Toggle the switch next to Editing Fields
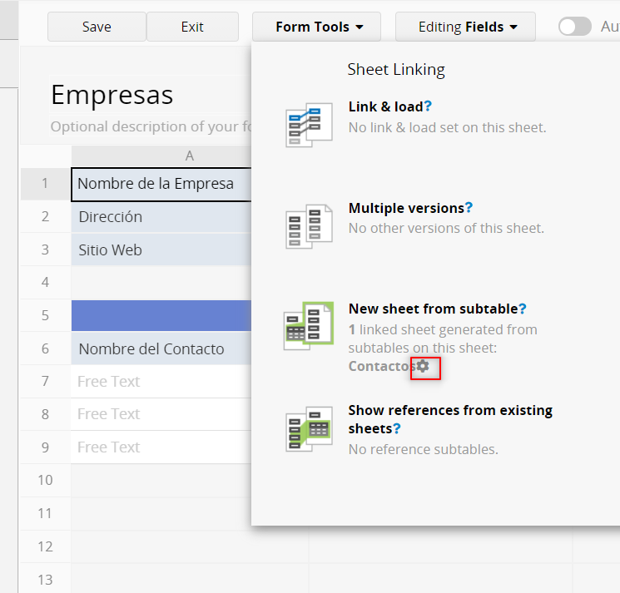Viewport: 620px width, 593px height. point(575,27)
